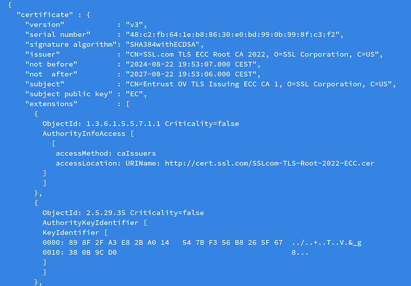Viewport: 411px width, 286px height.
Task: Click the AuthorityInfoAccess heading
Action: (x=84, y=134)
